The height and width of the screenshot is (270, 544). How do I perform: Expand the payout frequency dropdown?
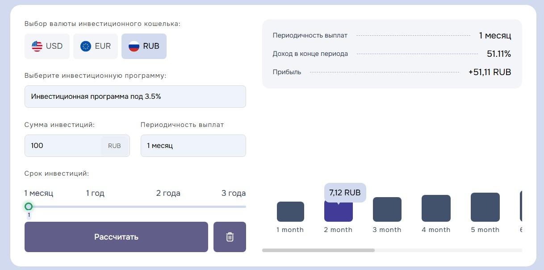click(x=193, y=146)
